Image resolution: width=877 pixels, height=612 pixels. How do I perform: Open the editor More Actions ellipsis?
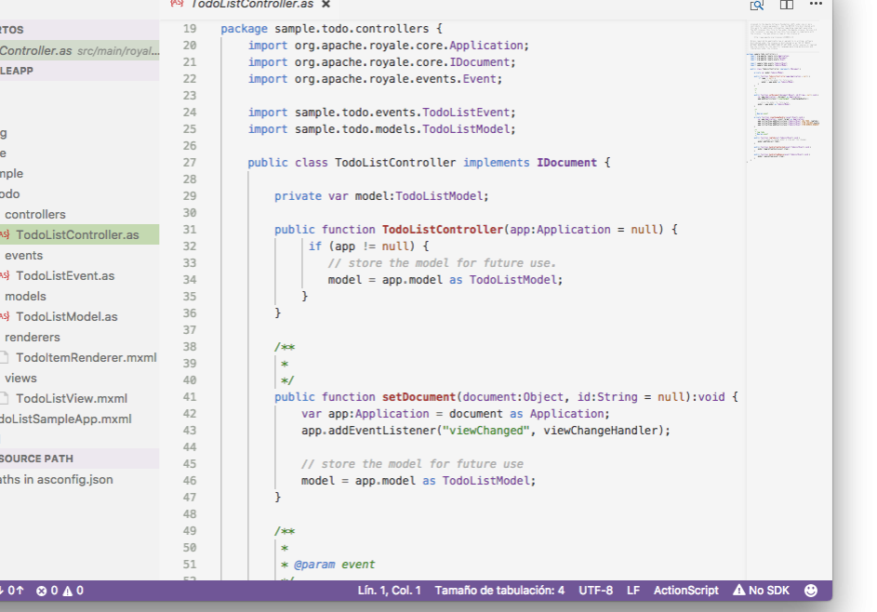(816, 5)
